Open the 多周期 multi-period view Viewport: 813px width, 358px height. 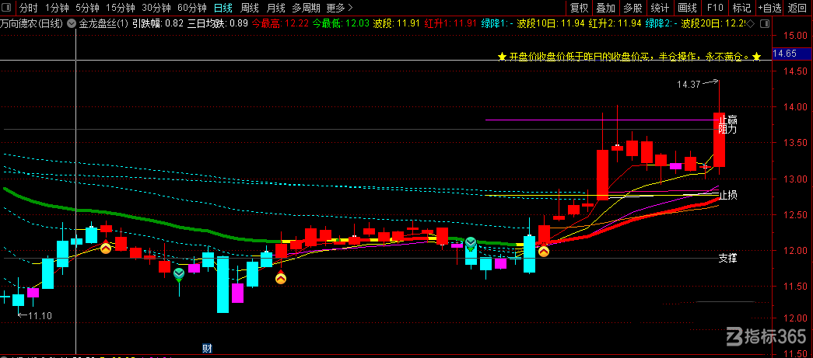[x=306, y=8]
